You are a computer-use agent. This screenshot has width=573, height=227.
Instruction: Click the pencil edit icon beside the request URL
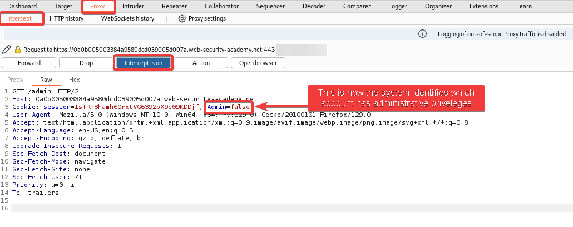click(x=7, y=50)
